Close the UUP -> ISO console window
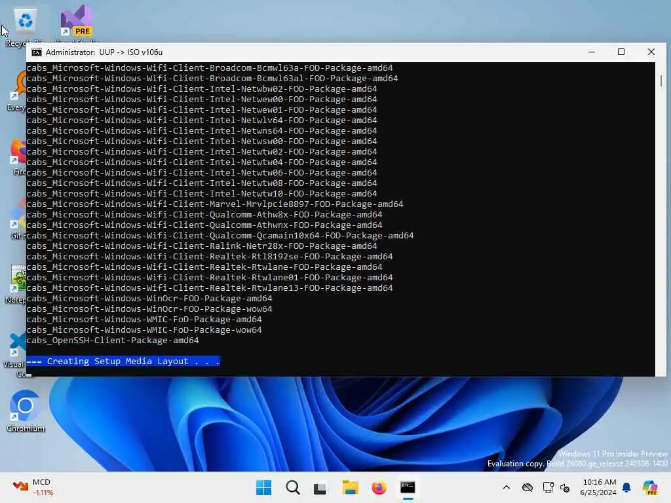 click(x=651, y=52)
